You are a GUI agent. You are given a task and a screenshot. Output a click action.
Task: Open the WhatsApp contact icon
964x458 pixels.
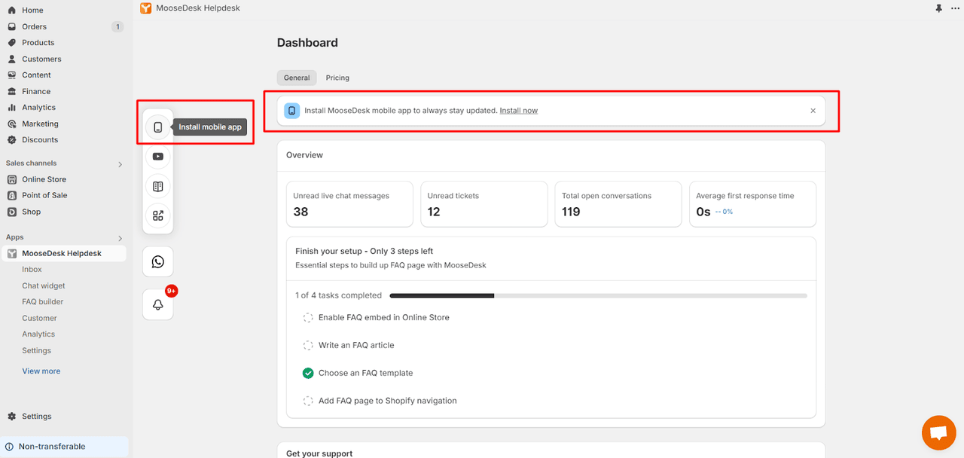pos(157,261)
